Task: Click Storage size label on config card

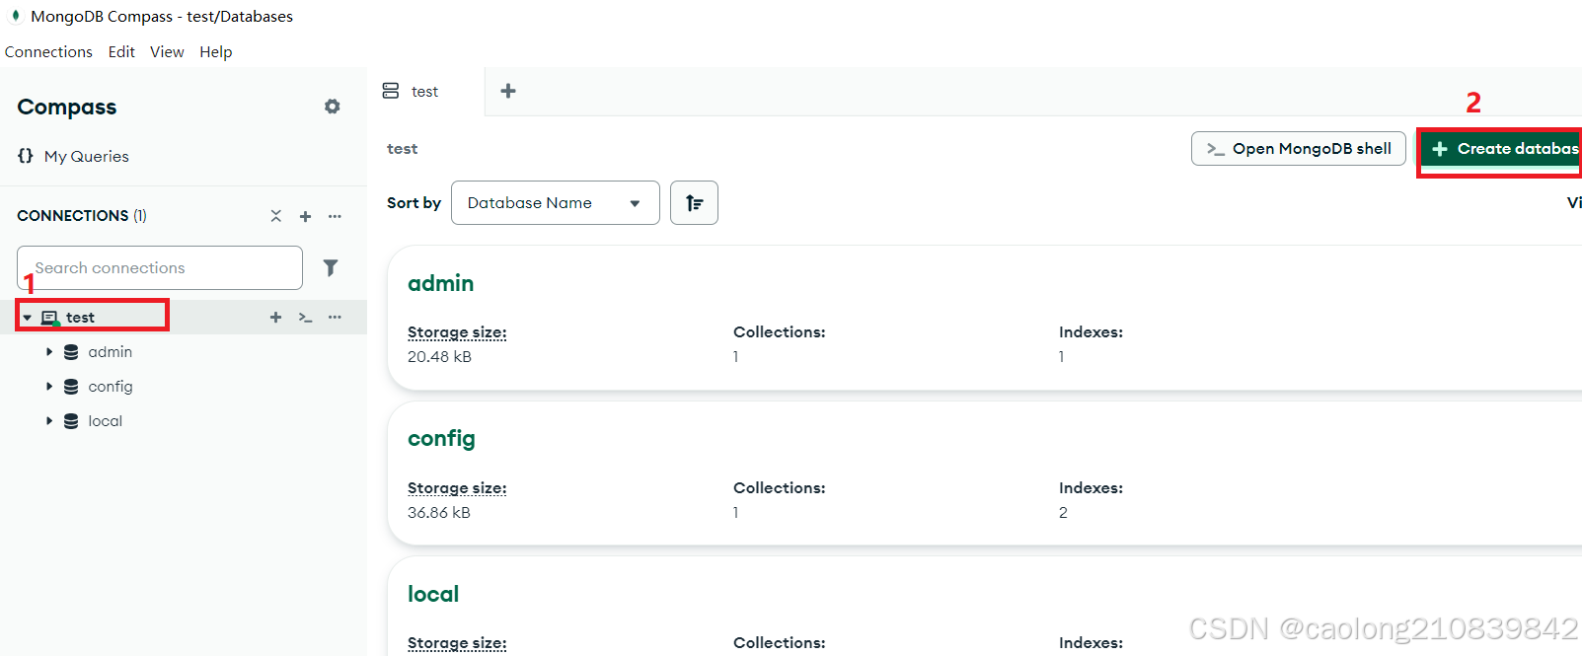Action: 457,488
